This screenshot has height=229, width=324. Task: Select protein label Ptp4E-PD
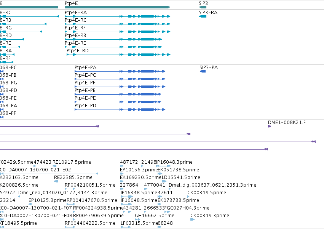85,106
